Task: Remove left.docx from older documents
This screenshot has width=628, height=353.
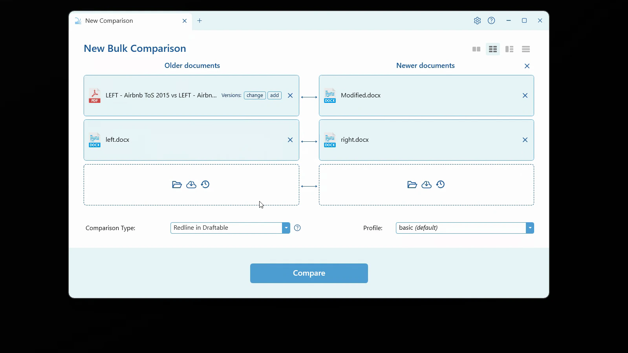Action: click(x=290, y=140)
